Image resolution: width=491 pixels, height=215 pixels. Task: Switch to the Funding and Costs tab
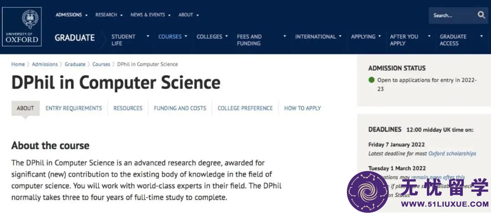(180, 108)
